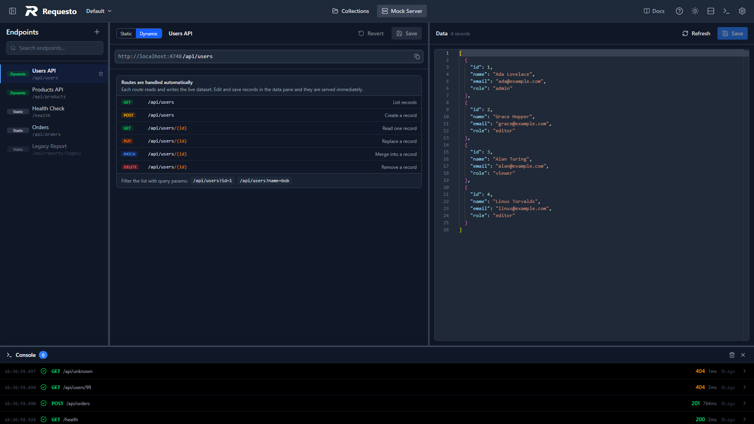754x424 pixels.
Task: Expand the GET /health log entry
Action: [377, 419]
